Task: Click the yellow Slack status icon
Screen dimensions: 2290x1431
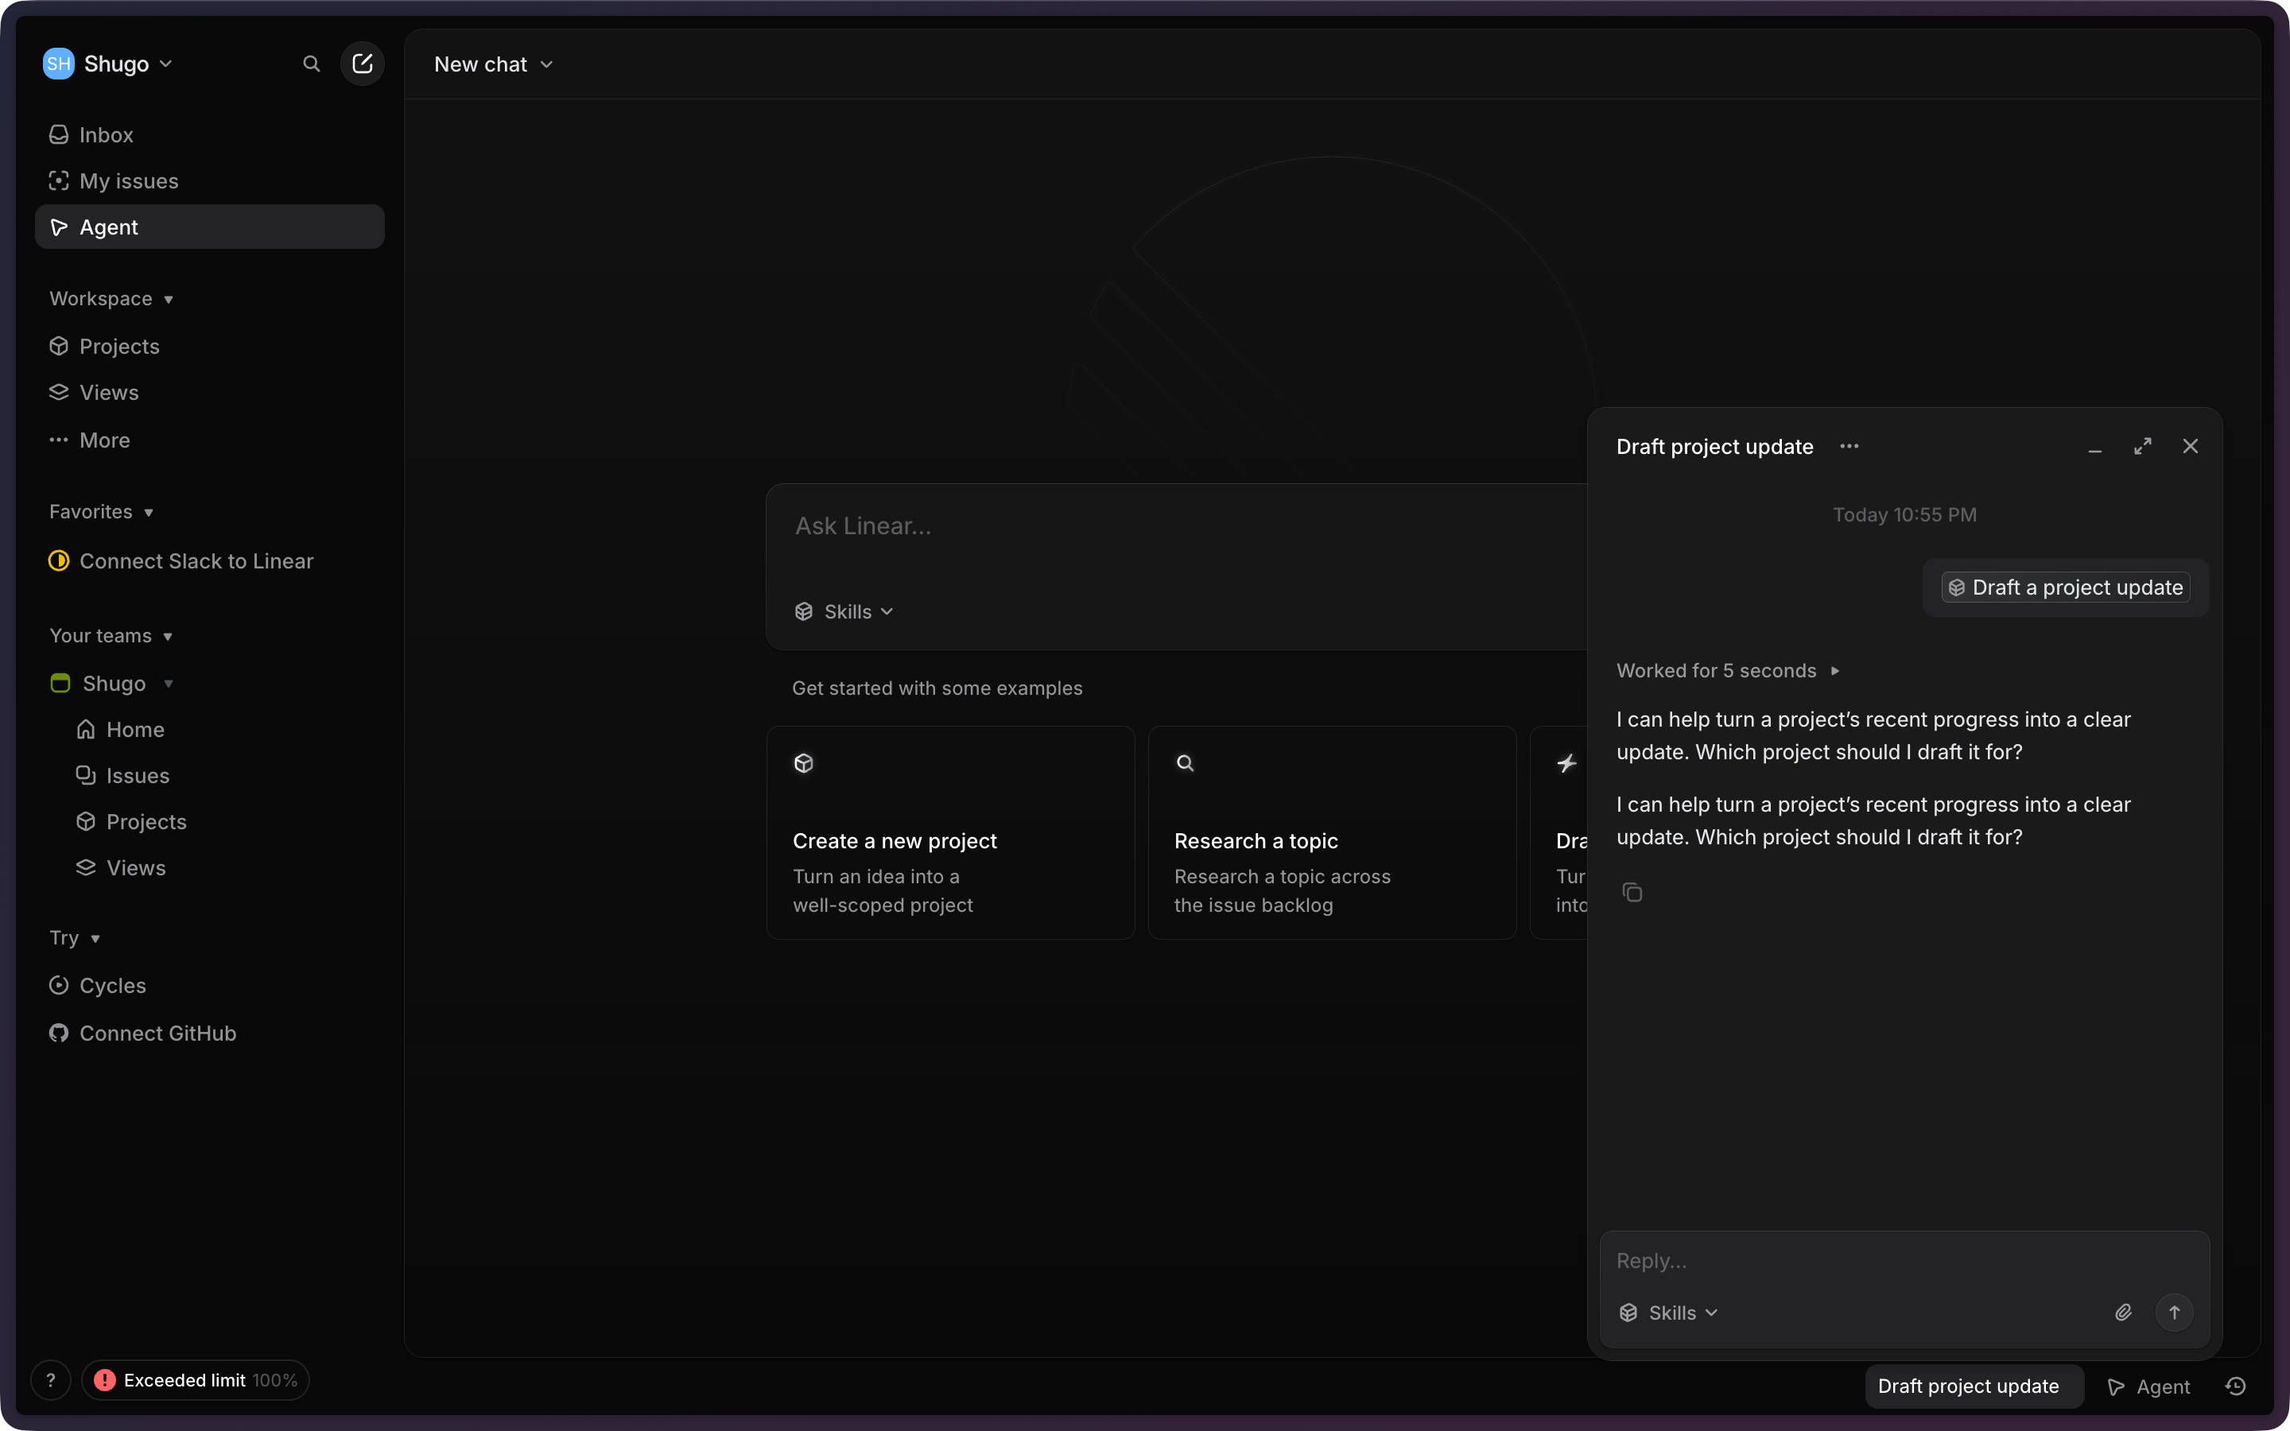Action: click(x=59, y=561)
